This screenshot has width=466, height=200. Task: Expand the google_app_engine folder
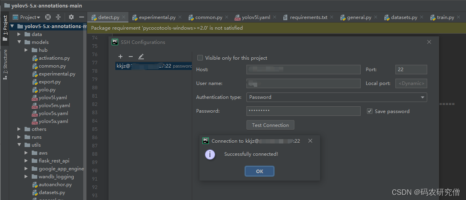click(26, 169)
